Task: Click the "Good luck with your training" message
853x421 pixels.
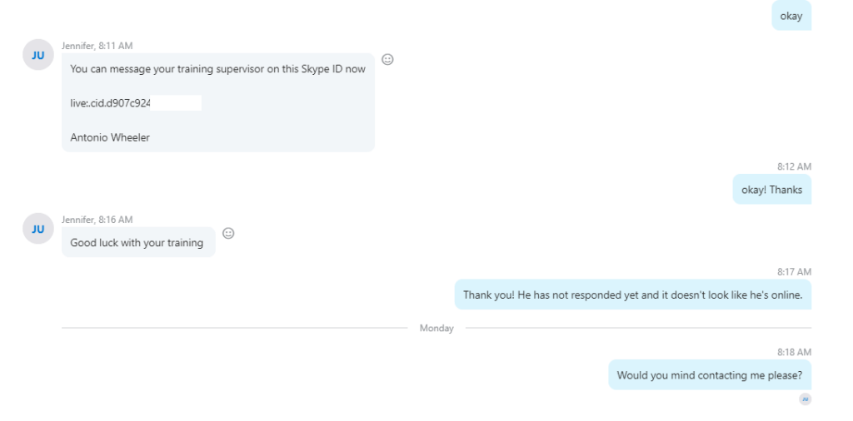Action: click(137, 243)
